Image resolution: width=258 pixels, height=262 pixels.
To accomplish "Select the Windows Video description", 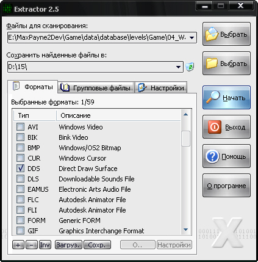I will (x=81, y=127).
